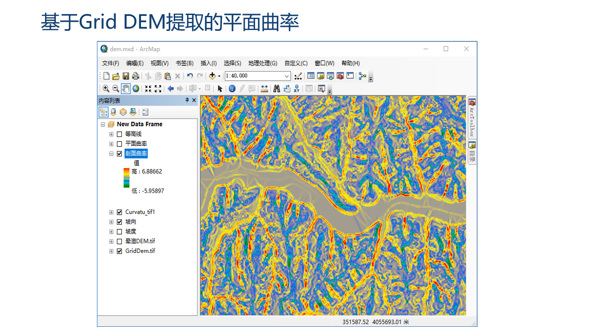The height and width of the screenshot is (327, 599).
Task: Open the 文件(F) menu
Action: point(111,63)
